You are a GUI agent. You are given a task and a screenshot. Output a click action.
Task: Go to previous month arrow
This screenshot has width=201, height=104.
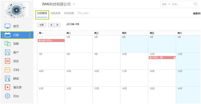[x=51, y=25]
